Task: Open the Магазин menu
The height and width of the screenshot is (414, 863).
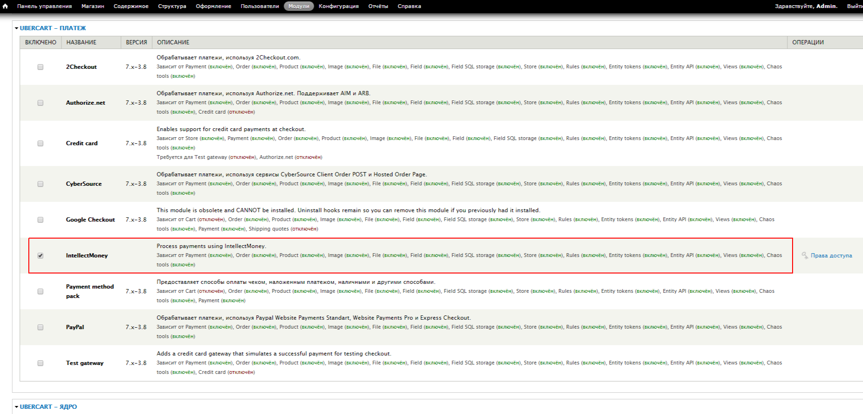Action: click(93, 6)
